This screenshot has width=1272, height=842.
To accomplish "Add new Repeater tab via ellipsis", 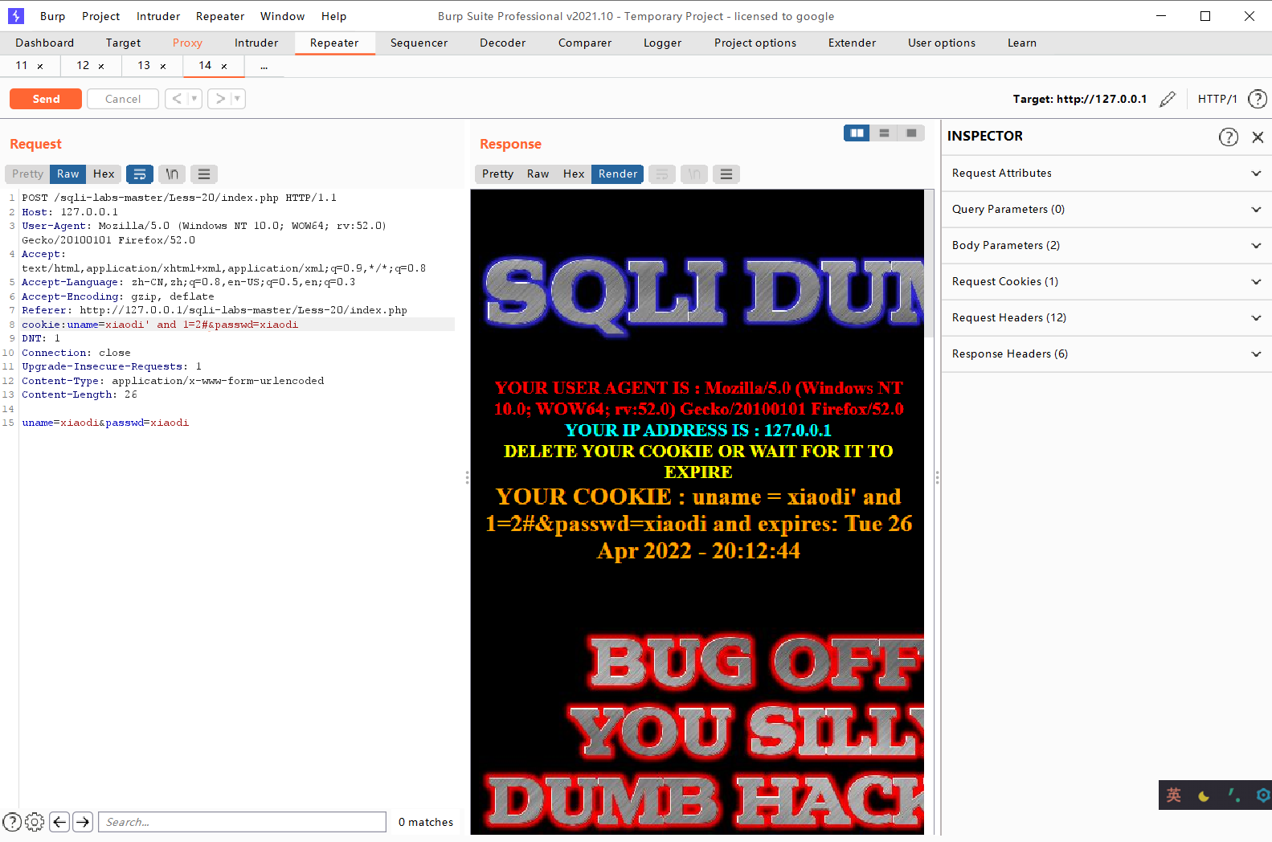I will (x=264, y=67).
